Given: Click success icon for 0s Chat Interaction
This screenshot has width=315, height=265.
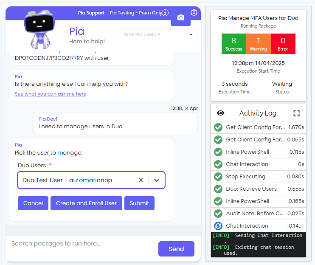Looking at the screenshot, I should 218,164.
